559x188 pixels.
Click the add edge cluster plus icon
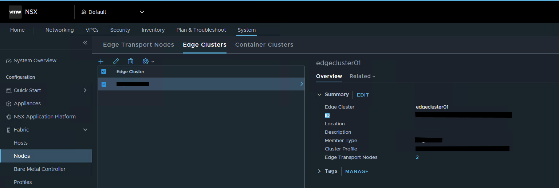(101, 61)
